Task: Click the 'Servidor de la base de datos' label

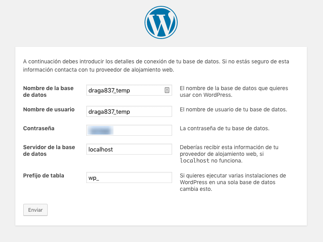Action: 49,151
